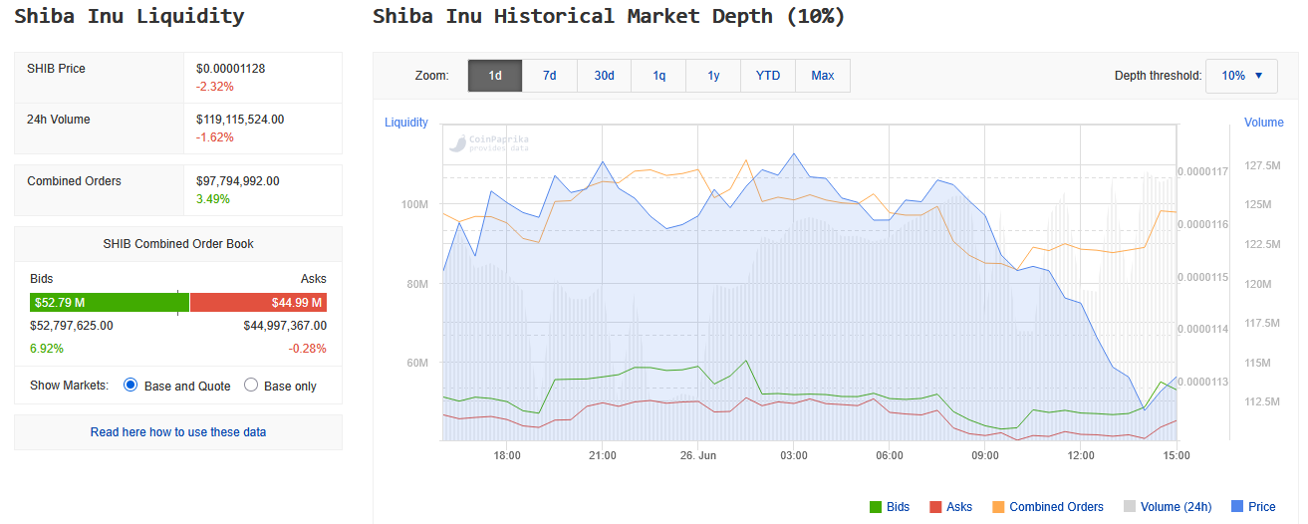Click the Volume axis label
Viewport: 1308px width, 524px height.
click(x=1264, y=123)
